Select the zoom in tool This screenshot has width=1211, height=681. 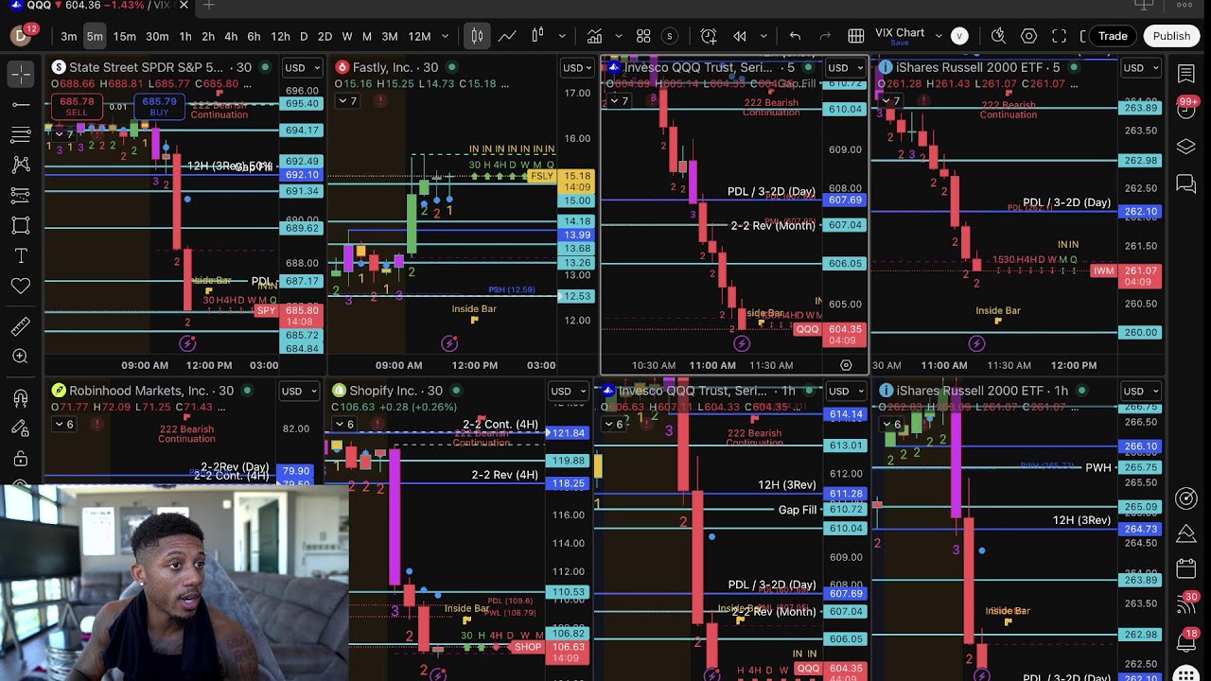[x=21, y=357]
